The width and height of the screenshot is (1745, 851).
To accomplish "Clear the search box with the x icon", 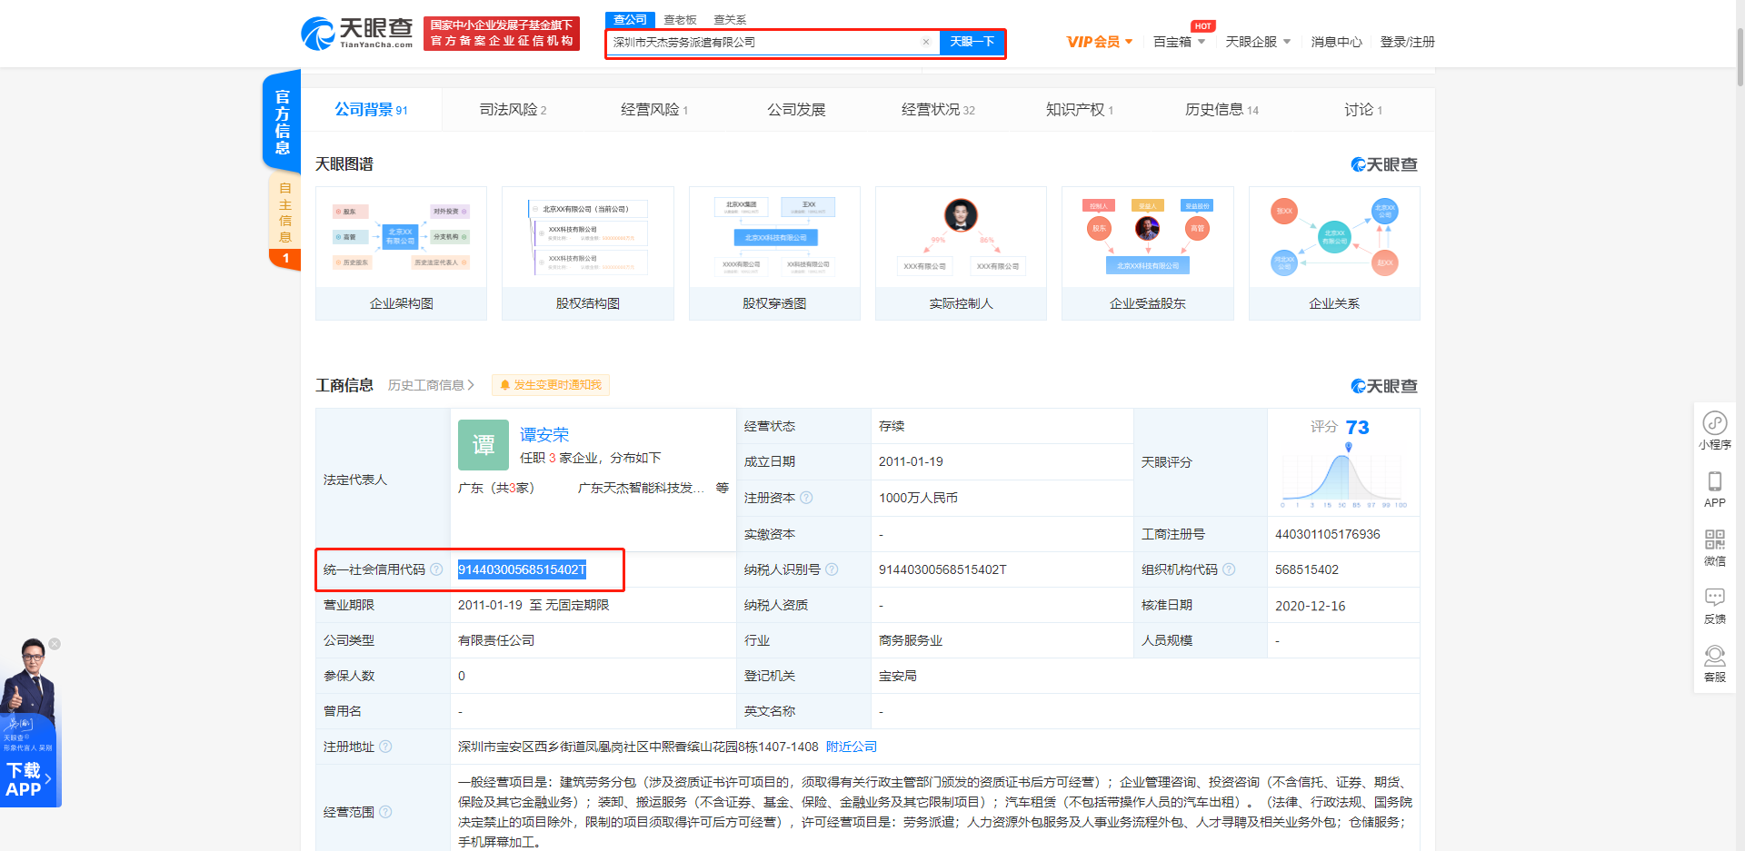I will (925, 42).
